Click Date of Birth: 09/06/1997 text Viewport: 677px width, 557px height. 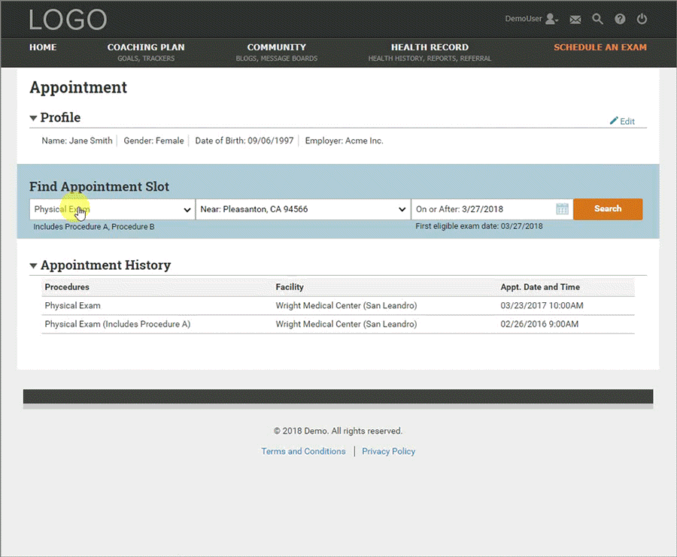[244, 141]
